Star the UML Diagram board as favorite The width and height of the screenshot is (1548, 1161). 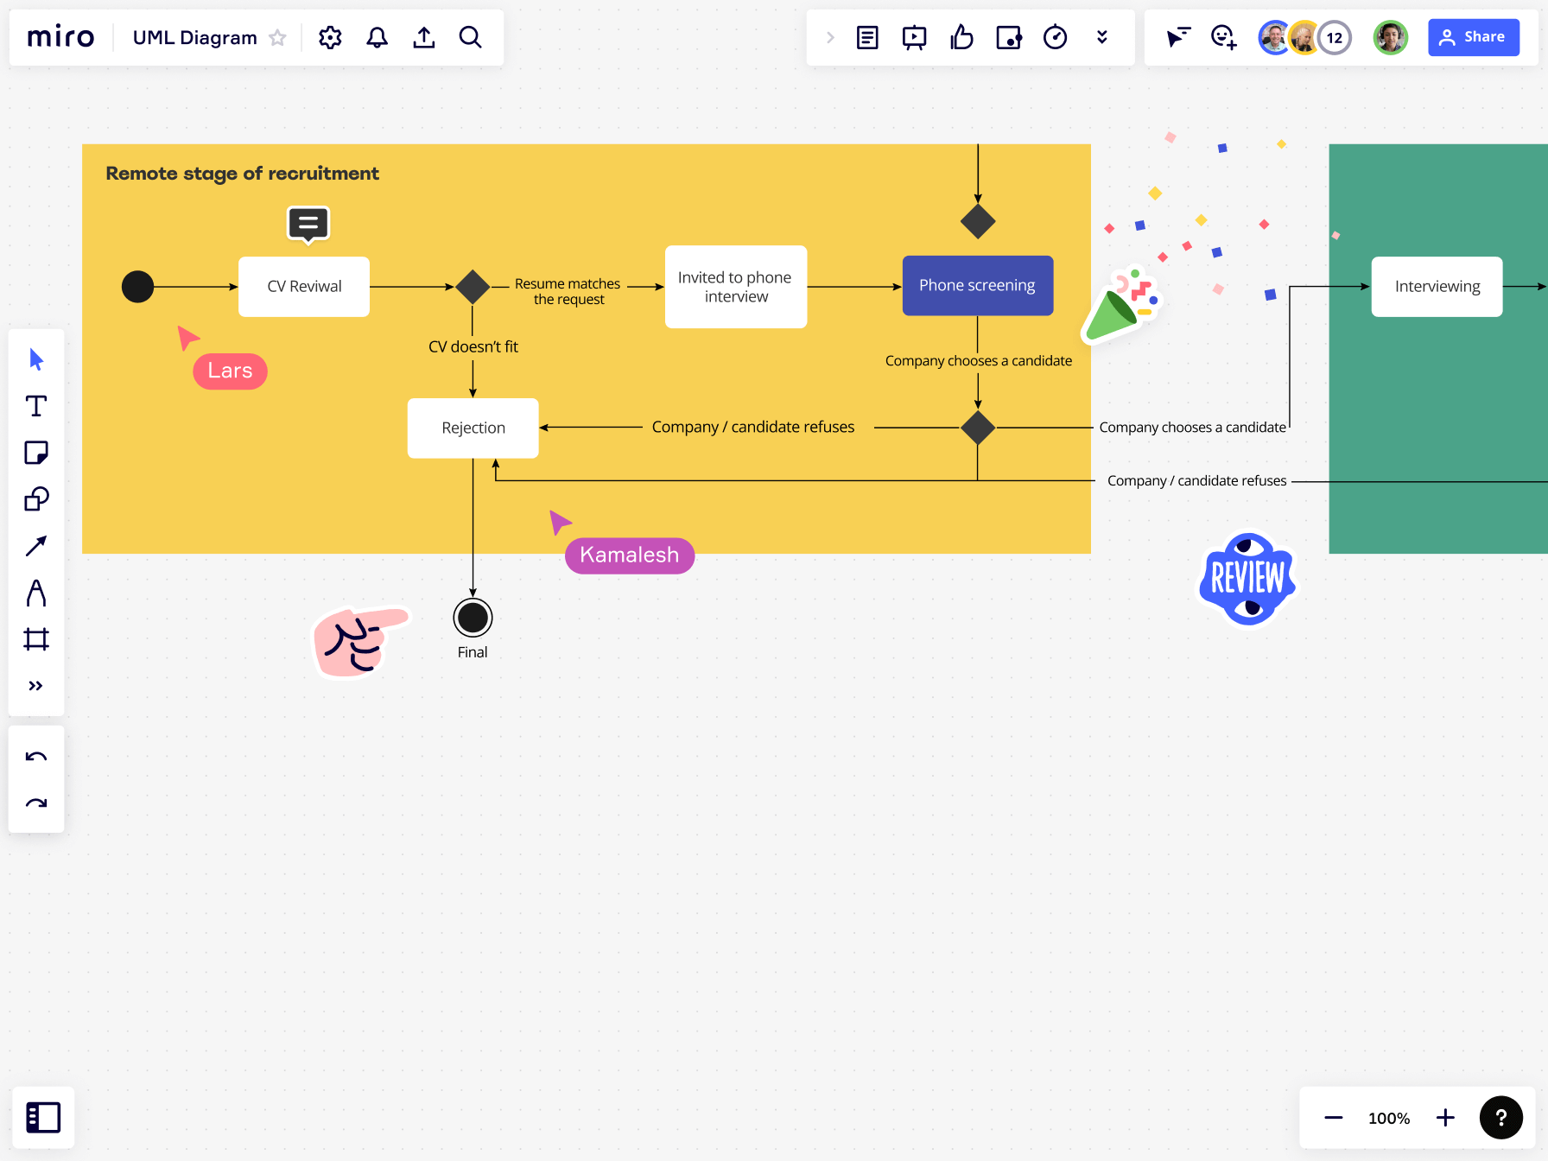coord(277,37)
